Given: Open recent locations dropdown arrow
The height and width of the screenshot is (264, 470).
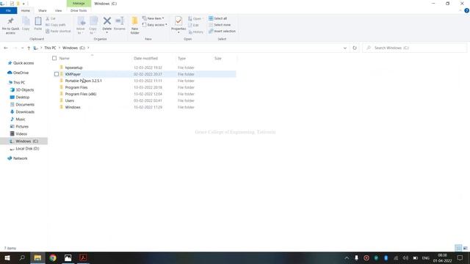Looking at the screenshot, I should [x=23, y=48].
